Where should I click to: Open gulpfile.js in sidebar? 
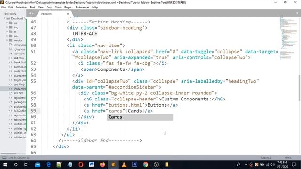point(19,84)
